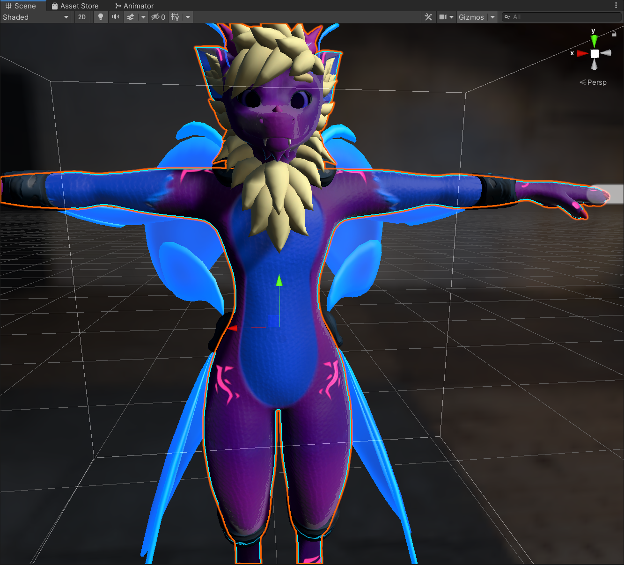Switch to the Animator tab
This screenshot has width=624, height=565.
click(x=134, y=6)
